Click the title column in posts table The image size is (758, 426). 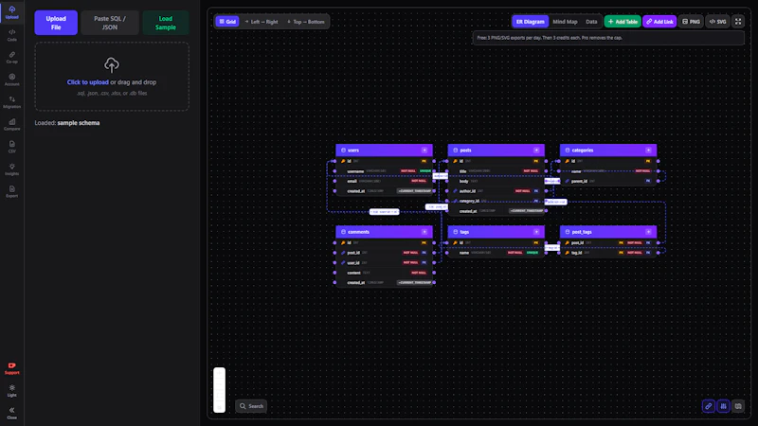pyautogui.click(x=496, y=171)
